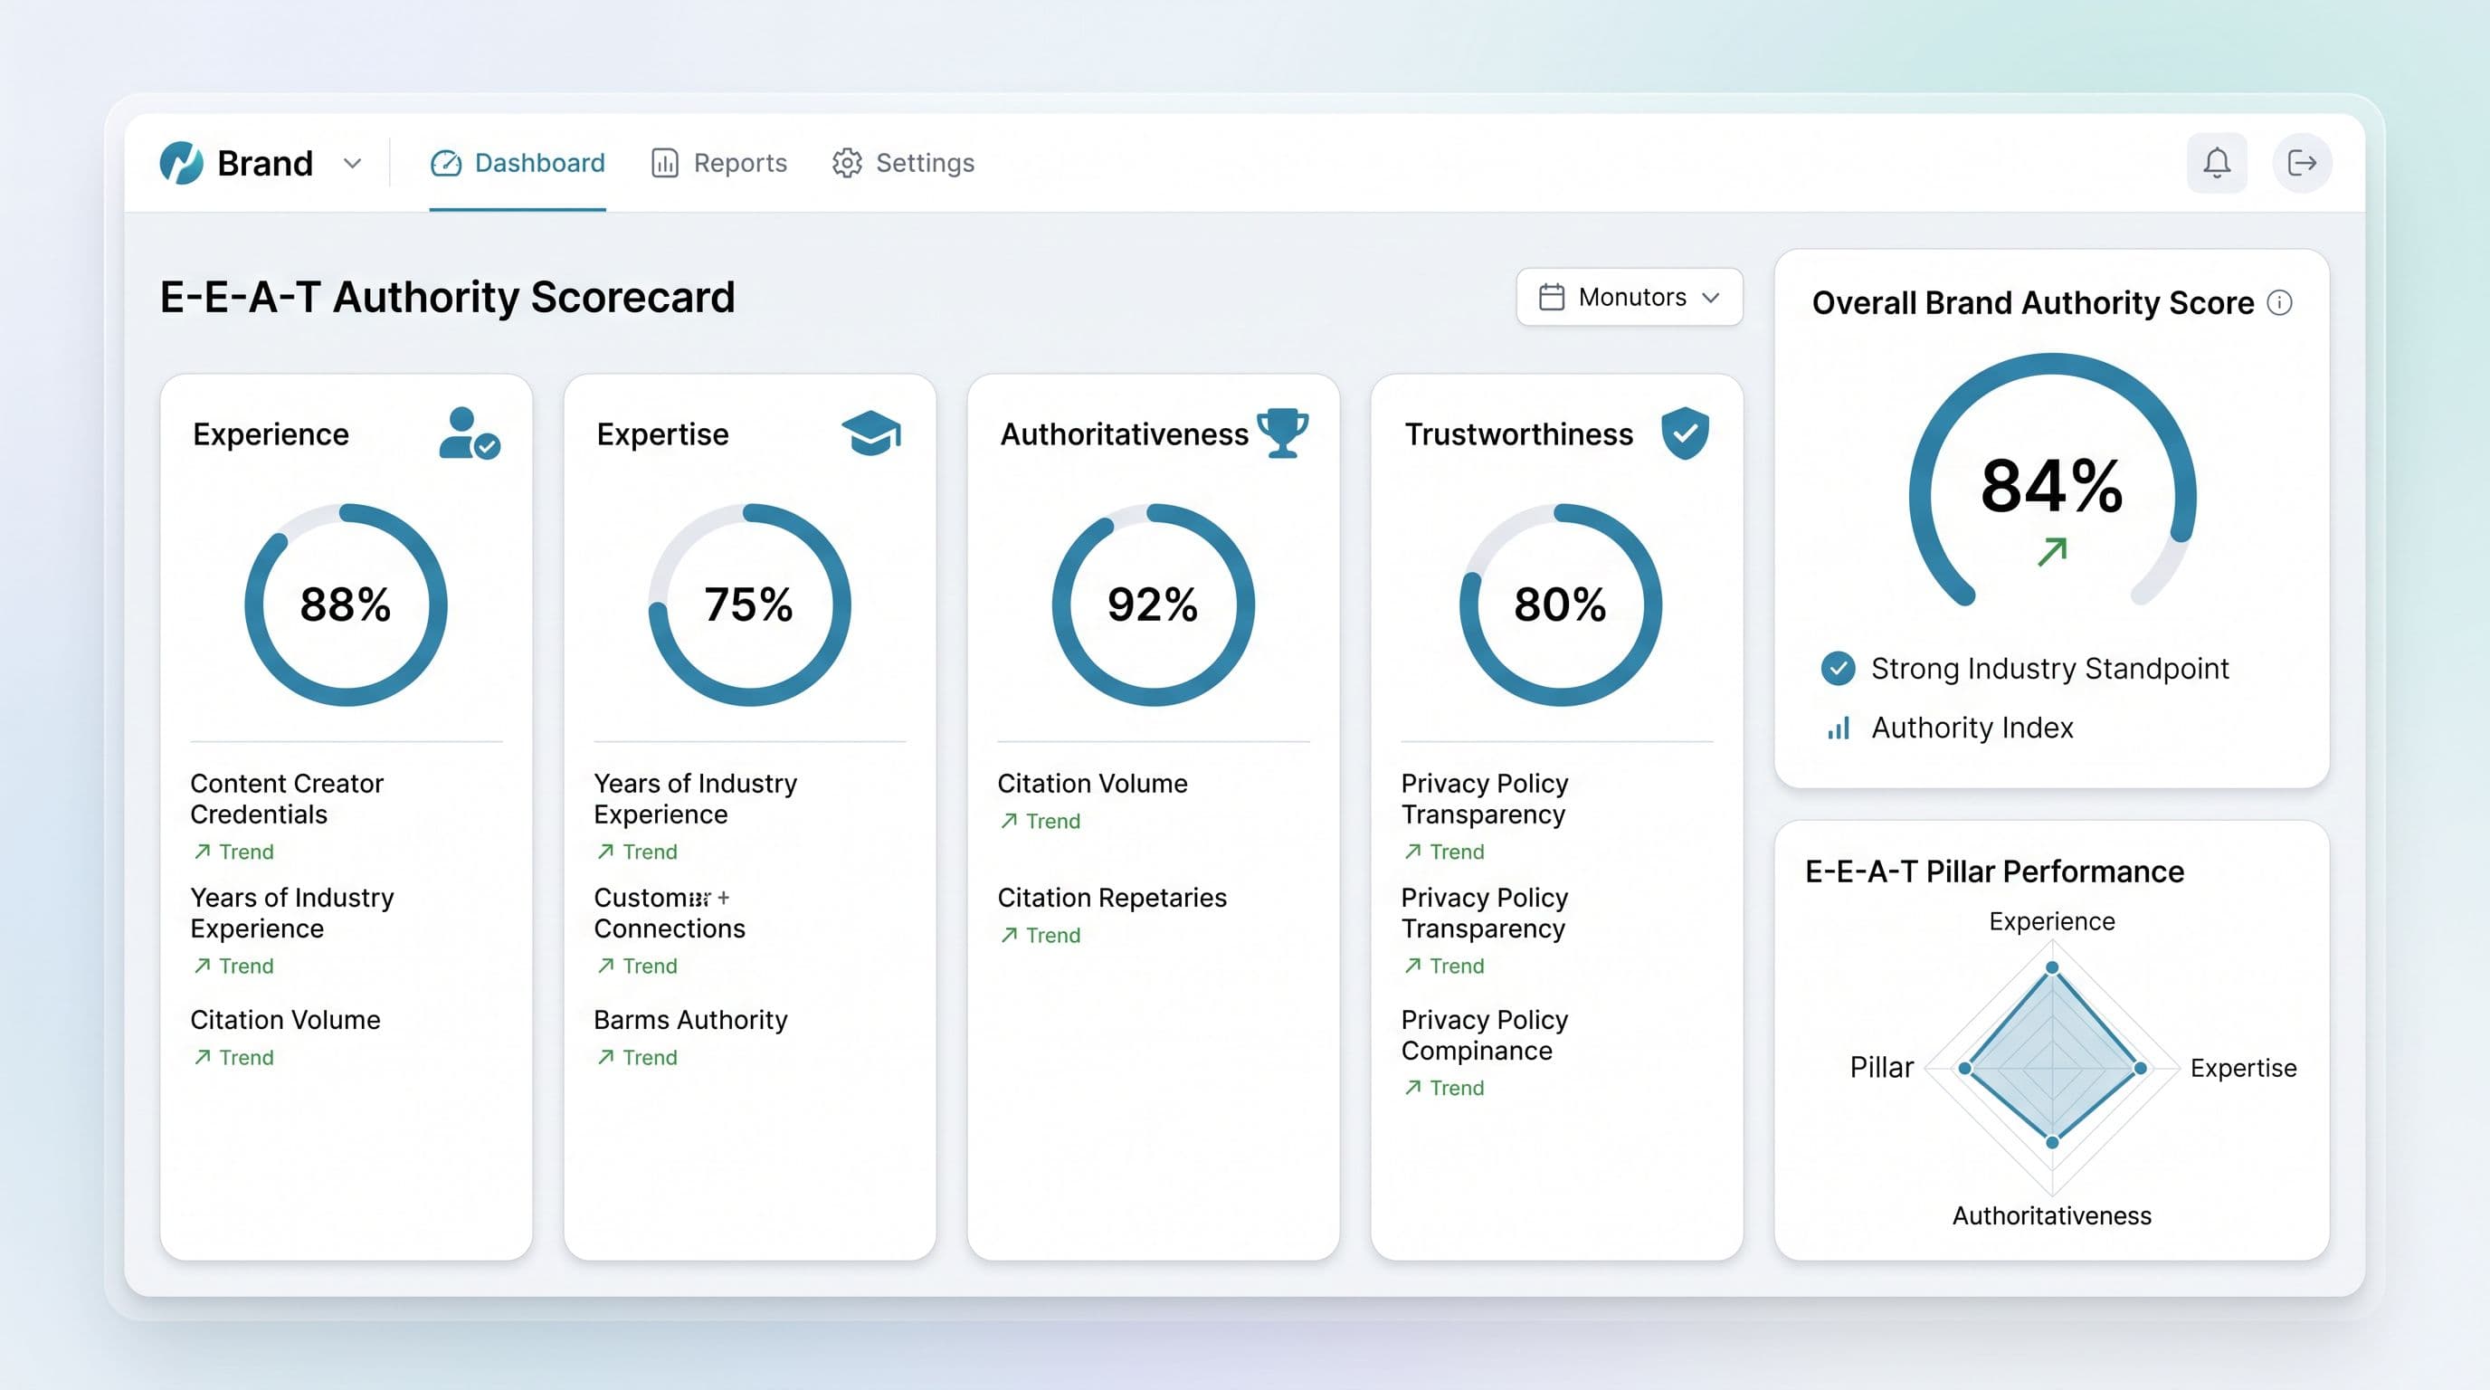Expand the Brand switcher chevron
Viewport: 2490px width, 1390px height.
tap(352, 164)
